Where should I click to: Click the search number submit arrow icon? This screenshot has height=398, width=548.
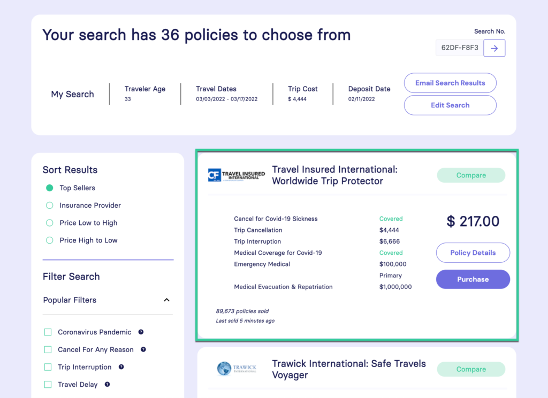[x=494, y=48]
